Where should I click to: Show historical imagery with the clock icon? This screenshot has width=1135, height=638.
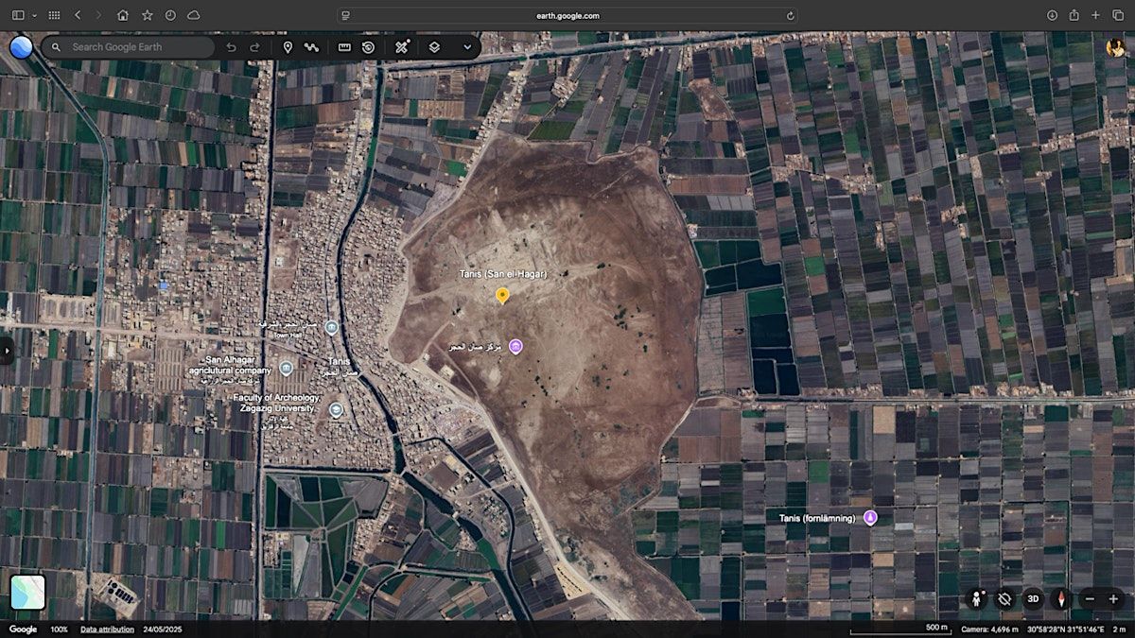pos(369,47)
